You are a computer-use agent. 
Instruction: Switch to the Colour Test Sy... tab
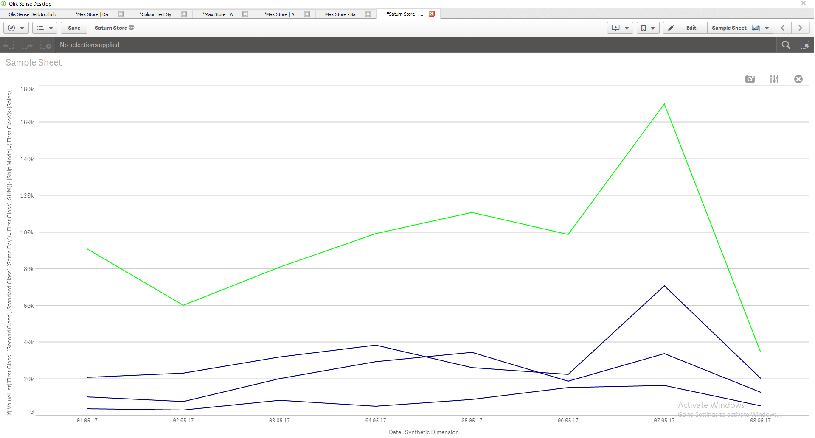tap(157, 14)
